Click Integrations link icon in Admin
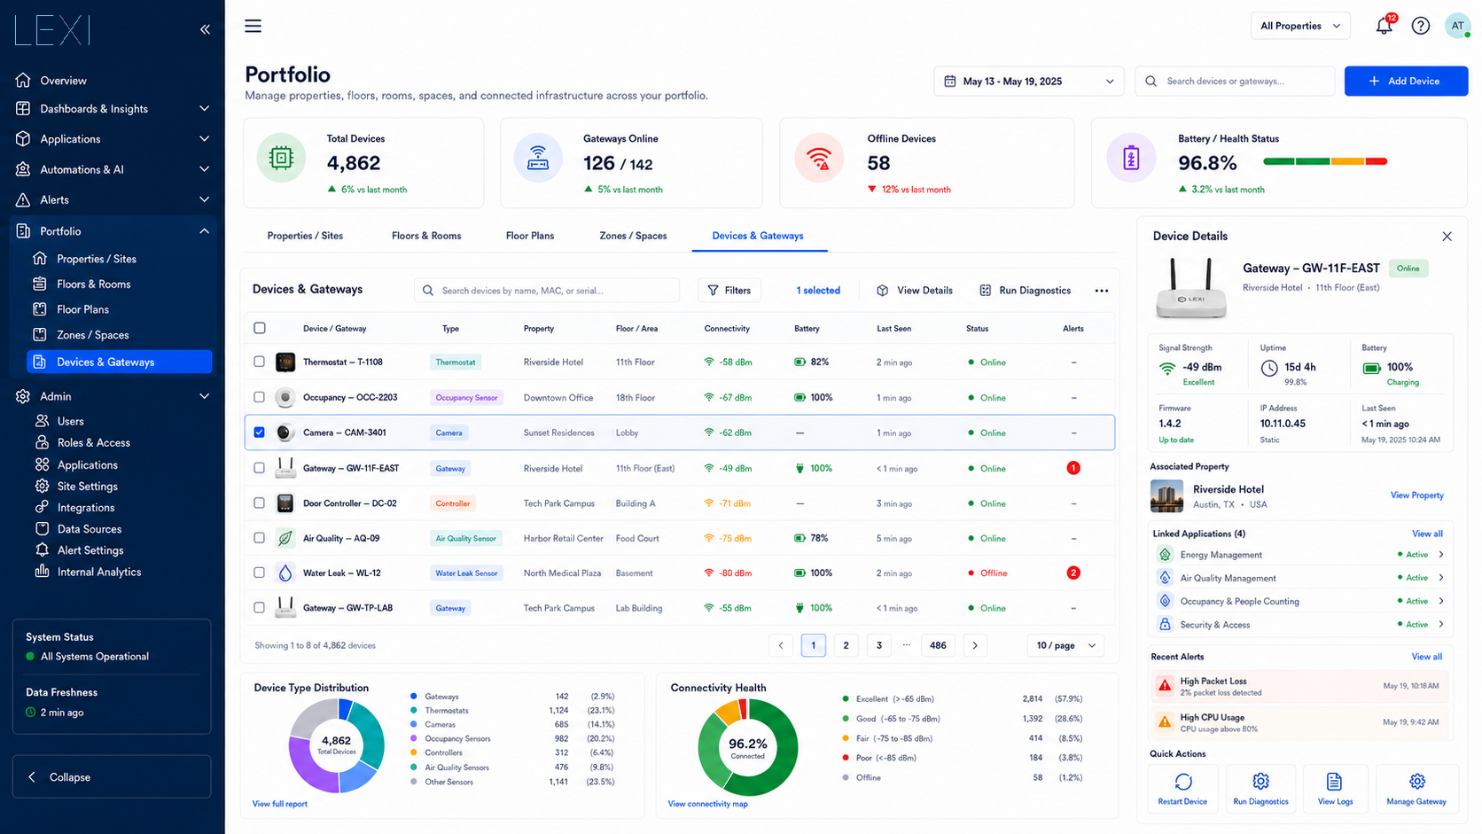This screenshot has width=1482, height=834. [42, 507]
